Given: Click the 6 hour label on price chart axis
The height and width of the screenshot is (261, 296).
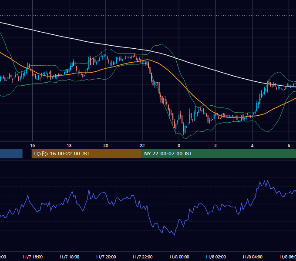Looking at the screenshot, I should [x=289, y=146].
